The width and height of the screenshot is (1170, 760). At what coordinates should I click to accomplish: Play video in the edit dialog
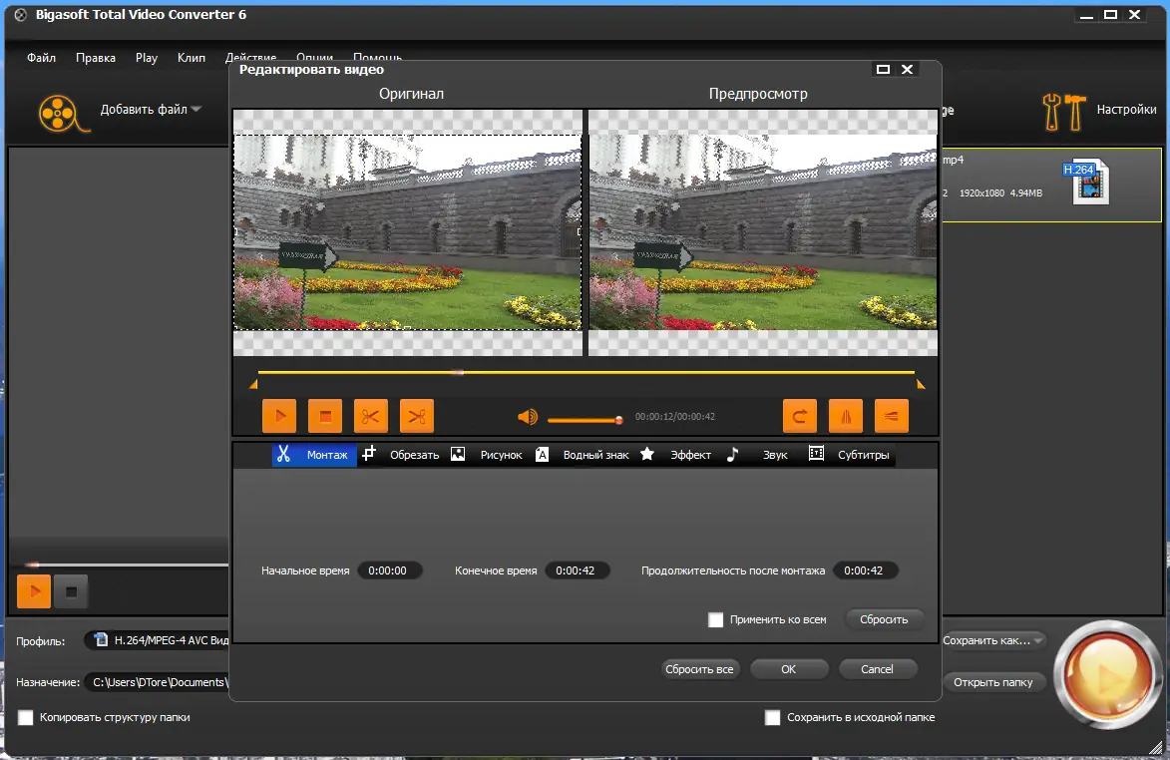279,416
